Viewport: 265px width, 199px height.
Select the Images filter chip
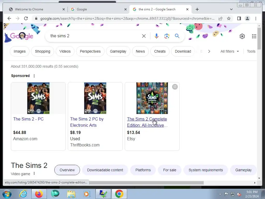(x=20, y=51)
